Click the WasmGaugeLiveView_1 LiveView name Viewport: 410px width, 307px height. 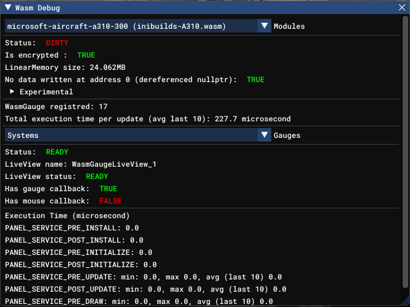114,164
